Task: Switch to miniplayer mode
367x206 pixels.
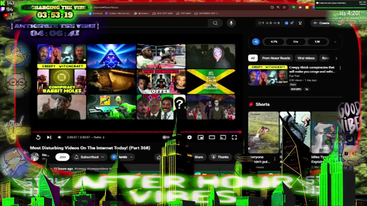Action: [200, 137]
